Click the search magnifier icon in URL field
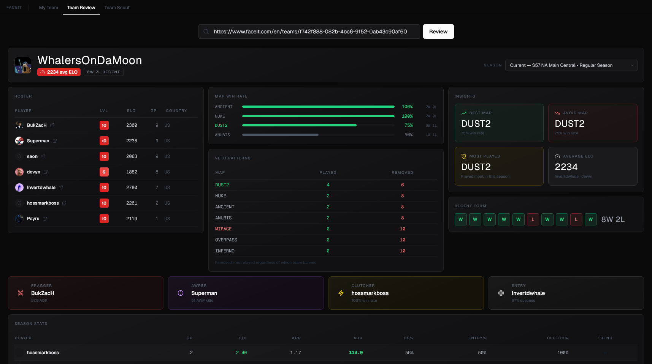Screen dimensions: 652x364 206,32
